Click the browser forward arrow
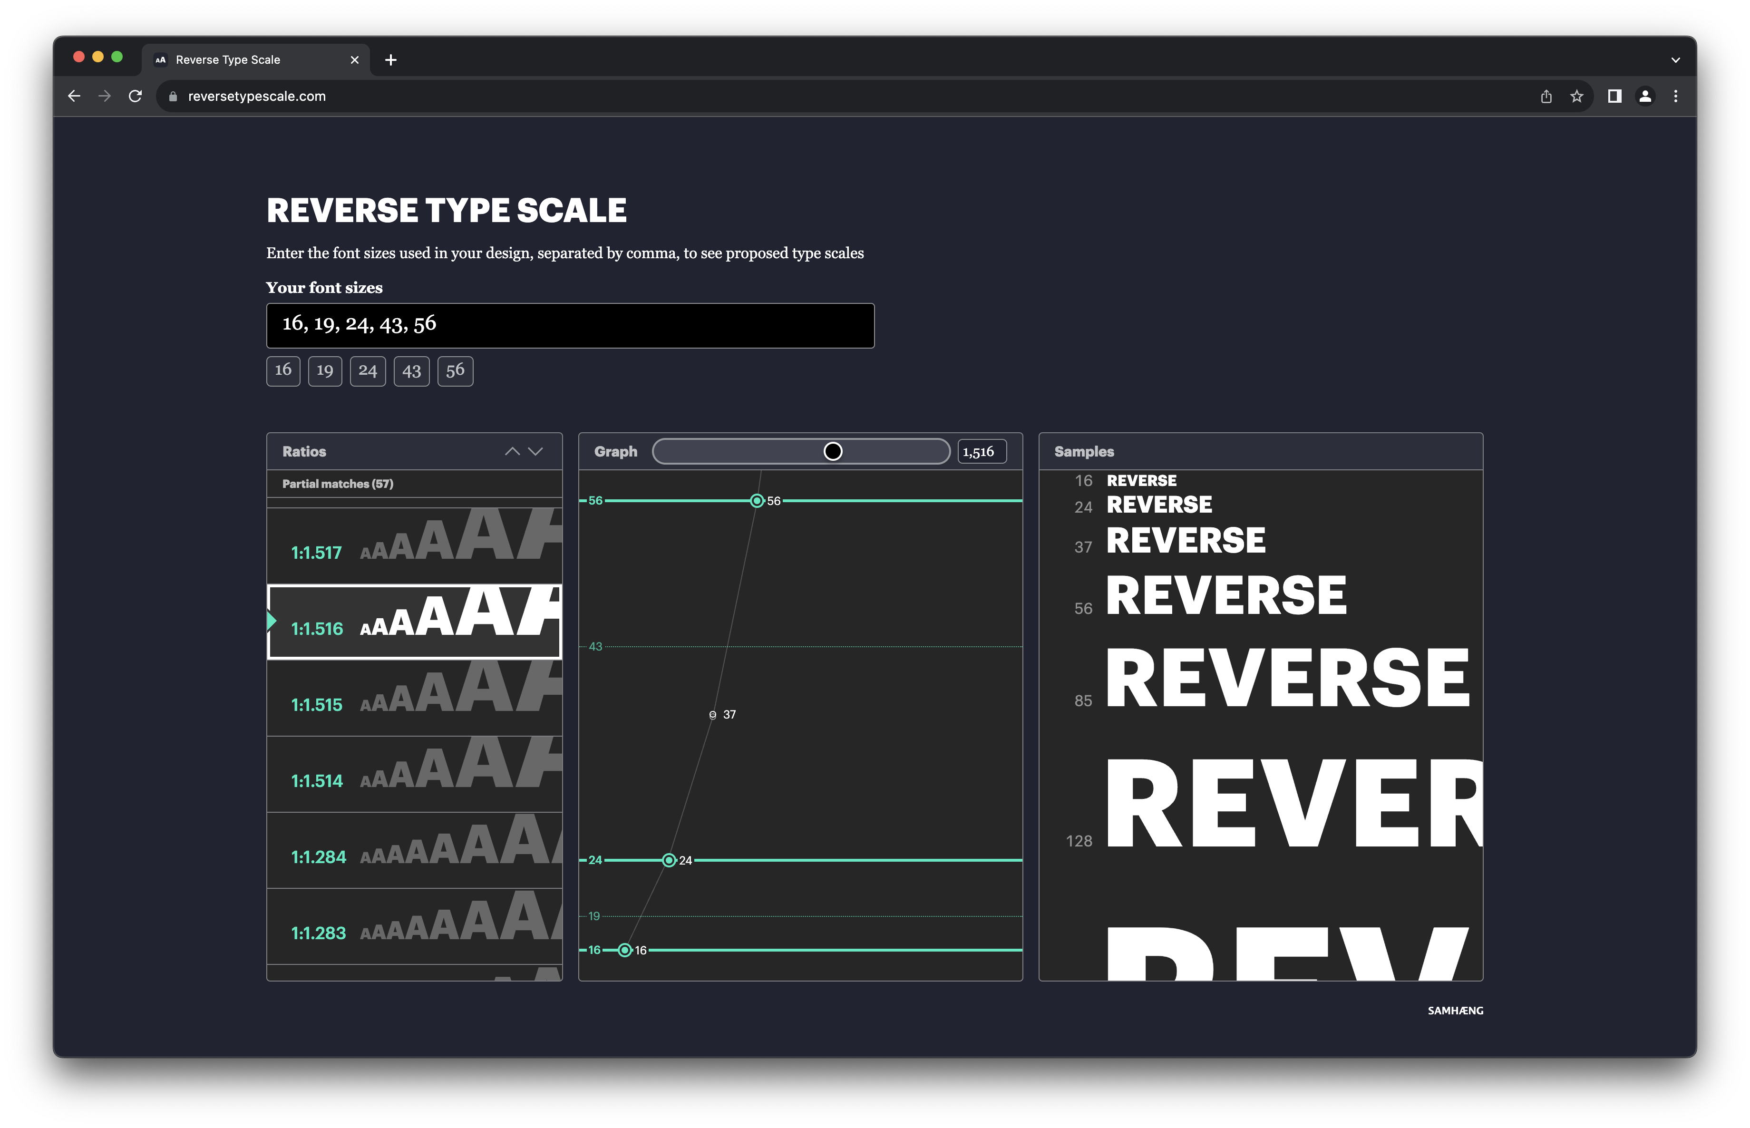Viewport: 1750px width, 1128px height. tap(105, 96)
